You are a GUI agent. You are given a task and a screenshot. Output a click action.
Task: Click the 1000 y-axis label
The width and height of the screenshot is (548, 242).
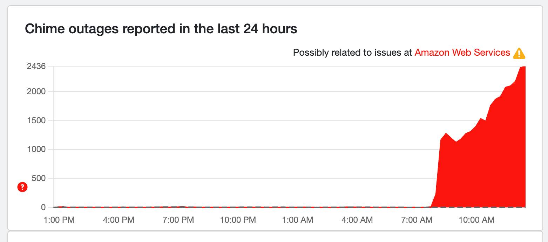coord(36,149)
